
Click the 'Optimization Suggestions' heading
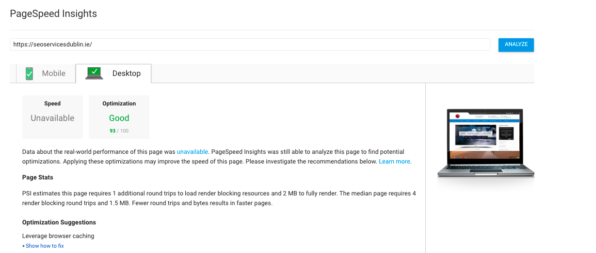click(59, 223)
